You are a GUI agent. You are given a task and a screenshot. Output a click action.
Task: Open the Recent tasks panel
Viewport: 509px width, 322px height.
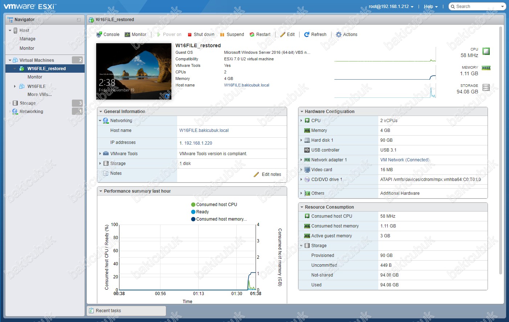coord(126,311)
